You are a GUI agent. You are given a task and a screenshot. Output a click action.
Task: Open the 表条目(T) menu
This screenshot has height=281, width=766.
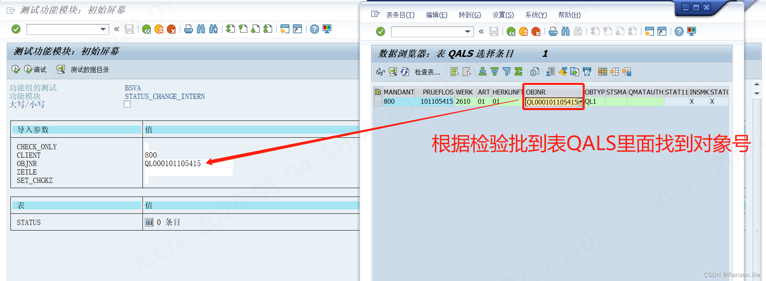pyautogui.click(x=400, y=15)
